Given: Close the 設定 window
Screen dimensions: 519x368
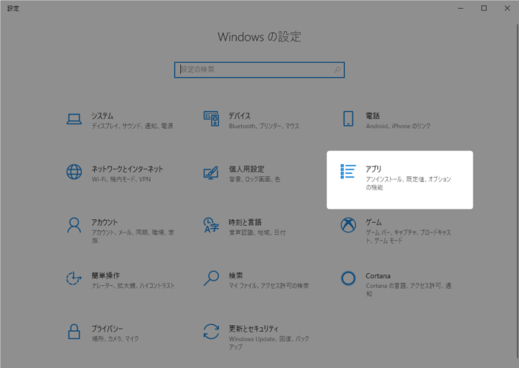Looking at the screenshot, I should [x=506, y=8].
